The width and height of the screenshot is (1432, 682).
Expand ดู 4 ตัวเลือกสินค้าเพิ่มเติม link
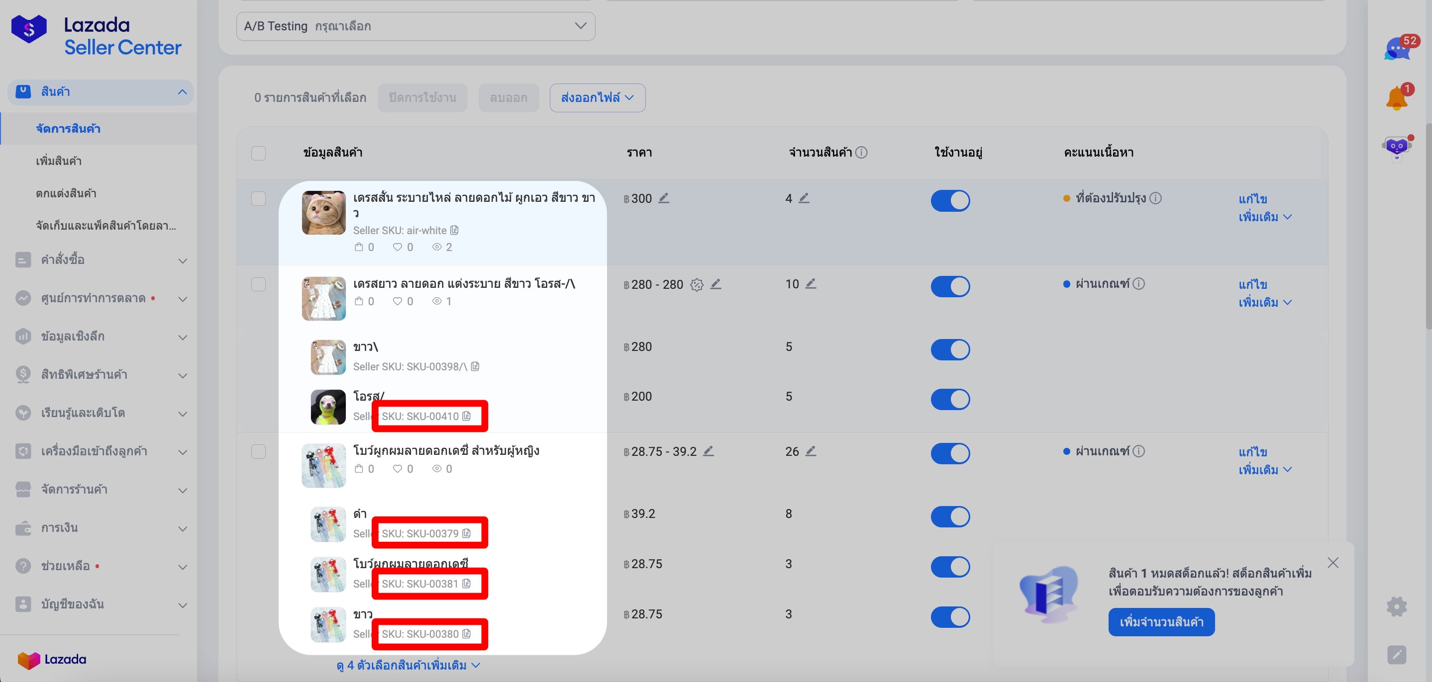point(408,665)
